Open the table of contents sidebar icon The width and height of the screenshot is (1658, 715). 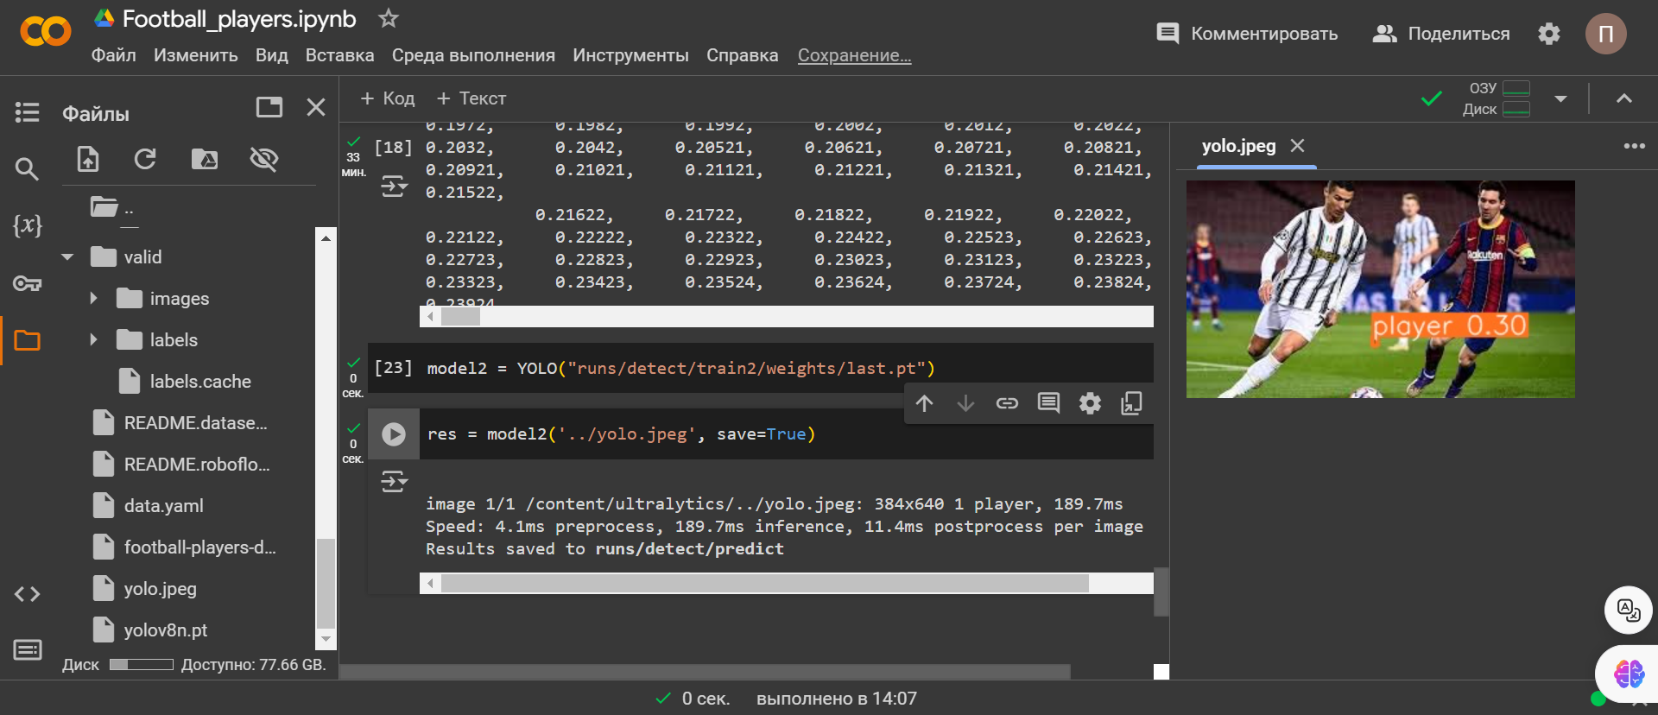point(27,112)
